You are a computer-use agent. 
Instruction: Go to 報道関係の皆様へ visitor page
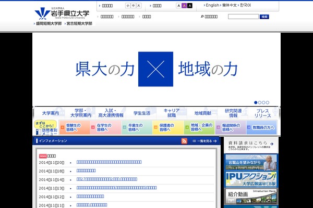tap(231, 127)
